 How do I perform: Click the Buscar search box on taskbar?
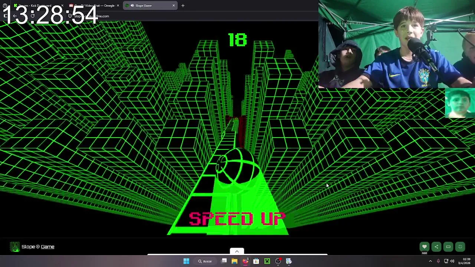click(x=205, y=261)
